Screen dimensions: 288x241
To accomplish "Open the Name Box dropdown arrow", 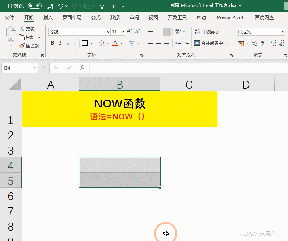I will point(34,68).
